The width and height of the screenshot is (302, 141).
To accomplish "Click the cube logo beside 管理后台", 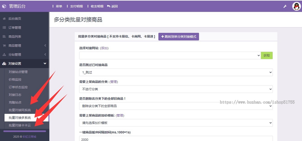I will [4, 6].
